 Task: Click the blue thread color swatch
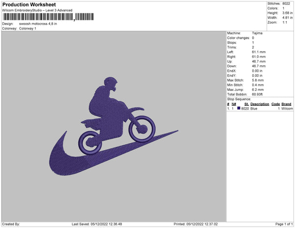click(239, 108)
